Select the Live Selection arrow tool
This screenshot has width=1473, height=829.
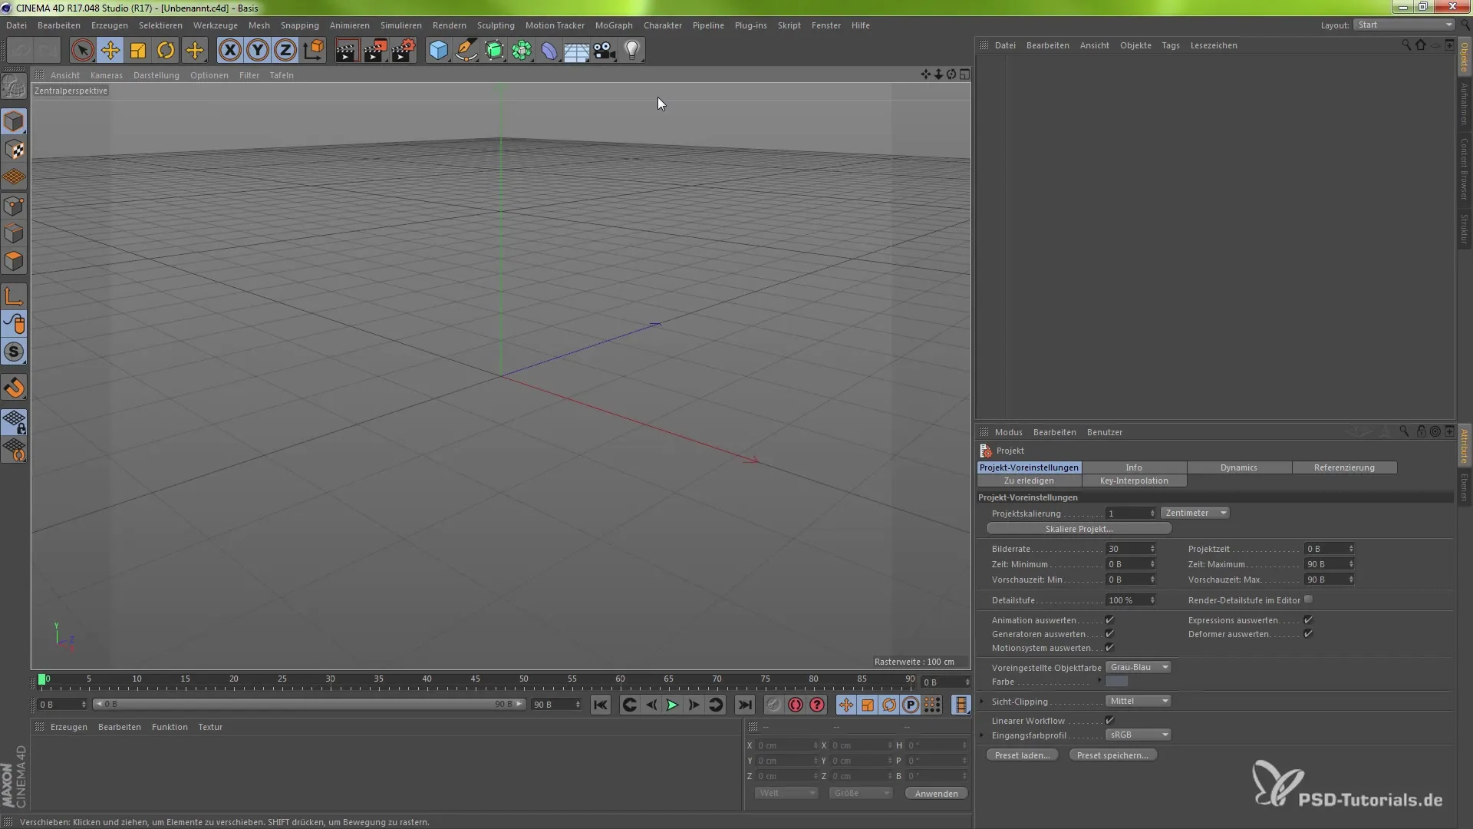(x=82, y=51)
